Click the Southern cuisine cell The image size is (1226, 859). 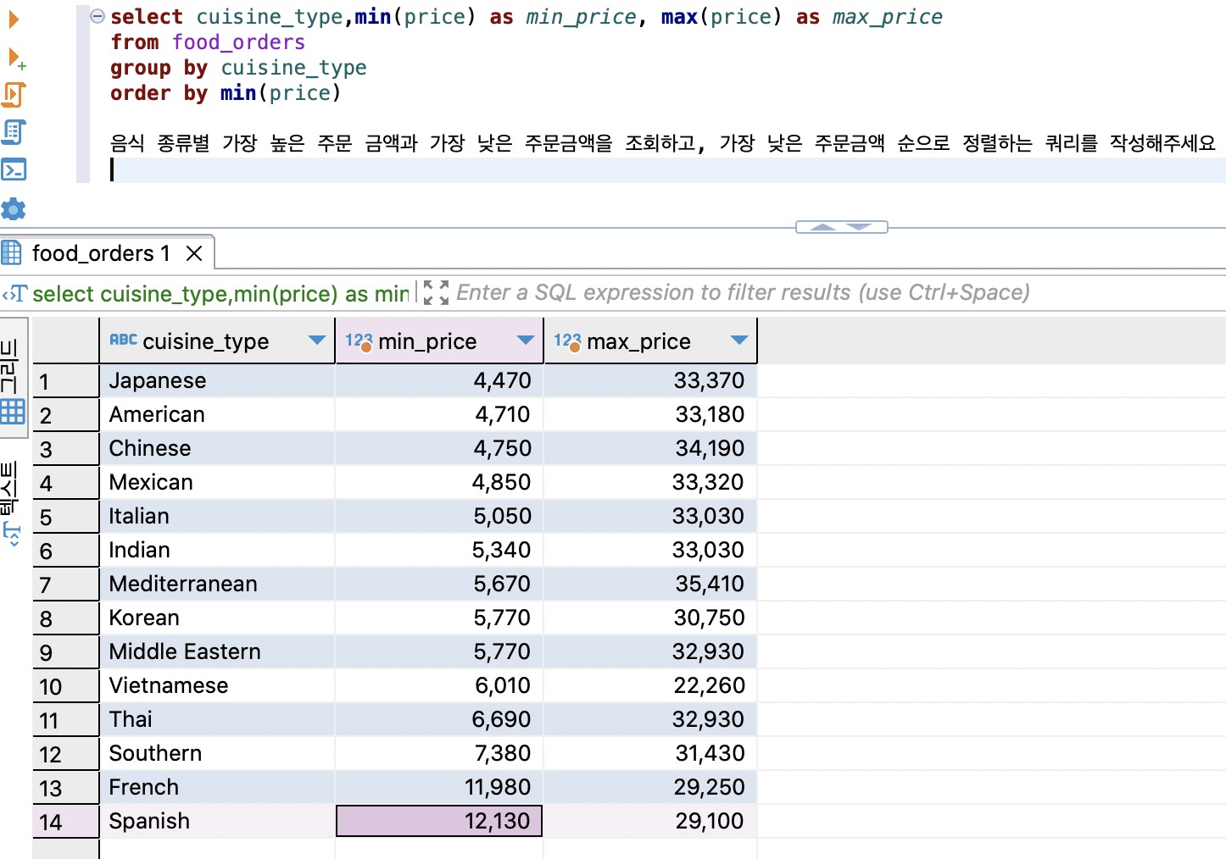[217, 753]
